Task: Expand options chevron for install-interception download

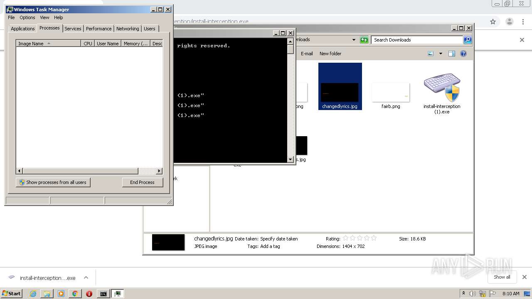Action: (x=86, y=278)
